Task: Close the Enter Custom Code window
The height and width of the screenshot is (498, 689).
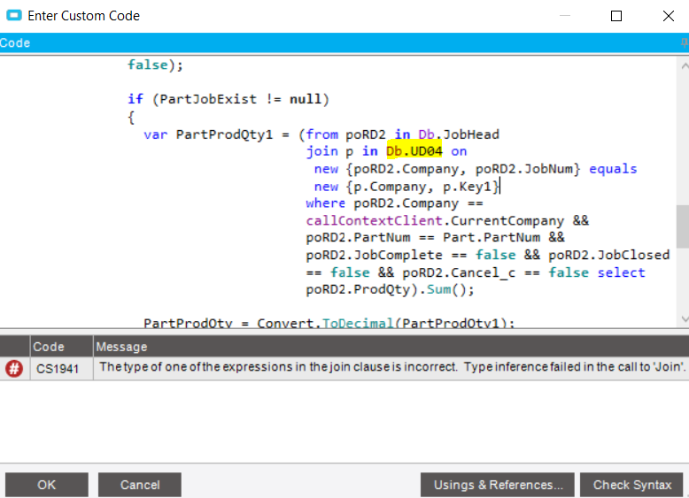Action: pos(669,16)
